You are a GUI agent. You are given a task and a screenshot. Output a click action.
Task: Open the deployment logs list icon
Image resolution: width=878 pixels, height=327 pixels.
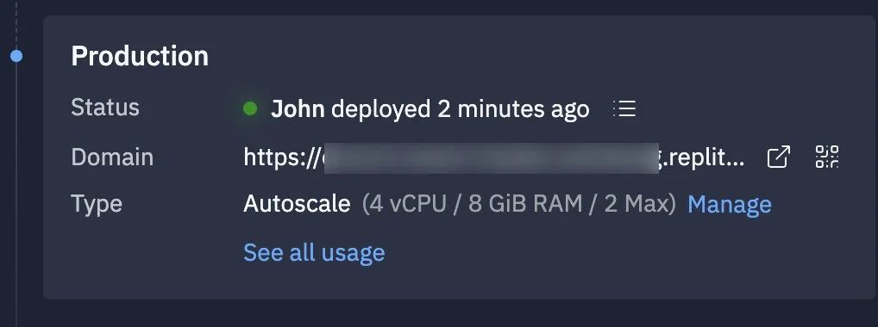[x=624, y=108]
